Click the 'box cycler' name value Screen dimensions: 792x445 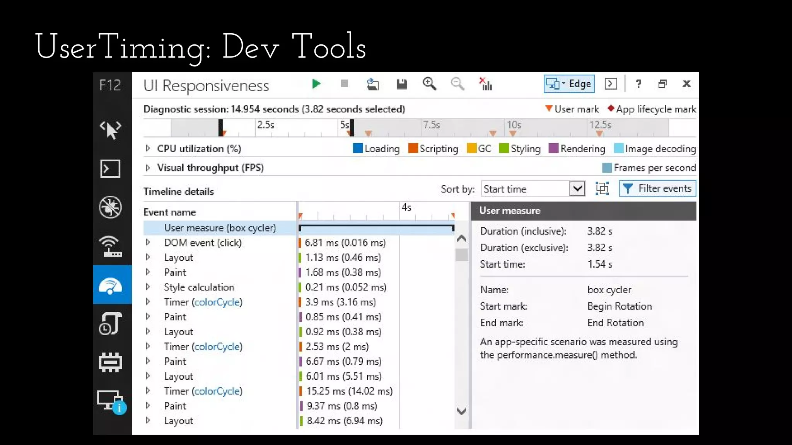[x=609, y=290]
